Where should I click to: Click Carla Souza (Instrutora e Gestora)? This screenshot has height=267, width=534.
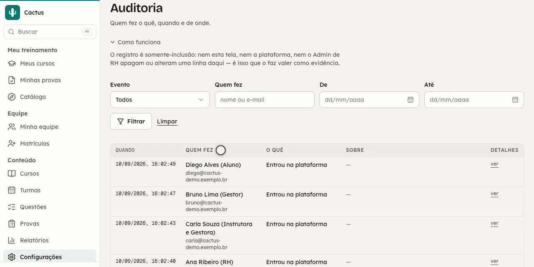tap(219, 228)
